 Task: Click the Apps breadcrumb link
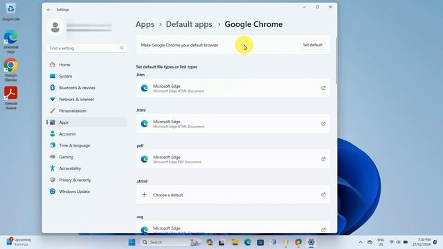[x=145, y=24]
